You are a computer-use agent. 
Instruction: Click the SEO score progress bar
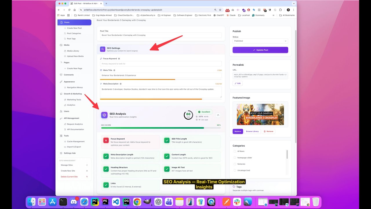pyautogui.click(x=161, y=128)
